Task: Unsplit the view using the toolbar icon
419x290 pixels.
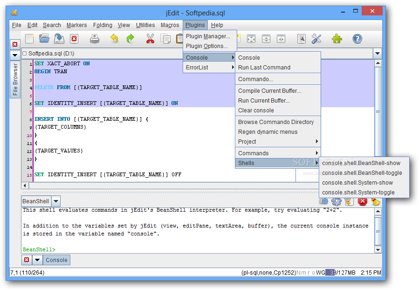Action: coord(251,39)
